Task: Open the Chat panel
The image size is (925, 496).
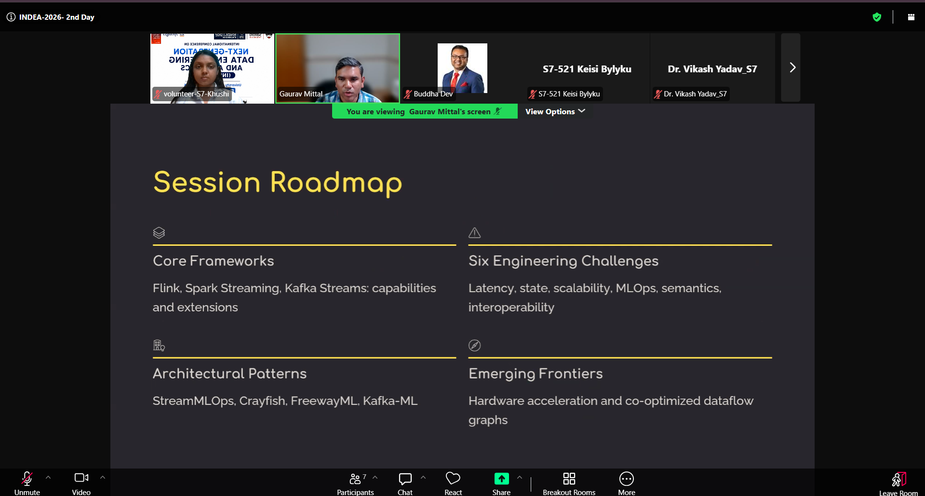Action: 405,483
